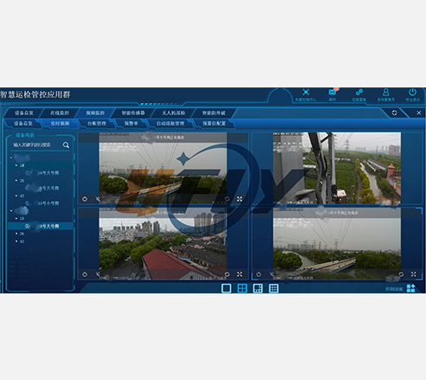Select the bottom-right bridge video feed

click(337, 244)
